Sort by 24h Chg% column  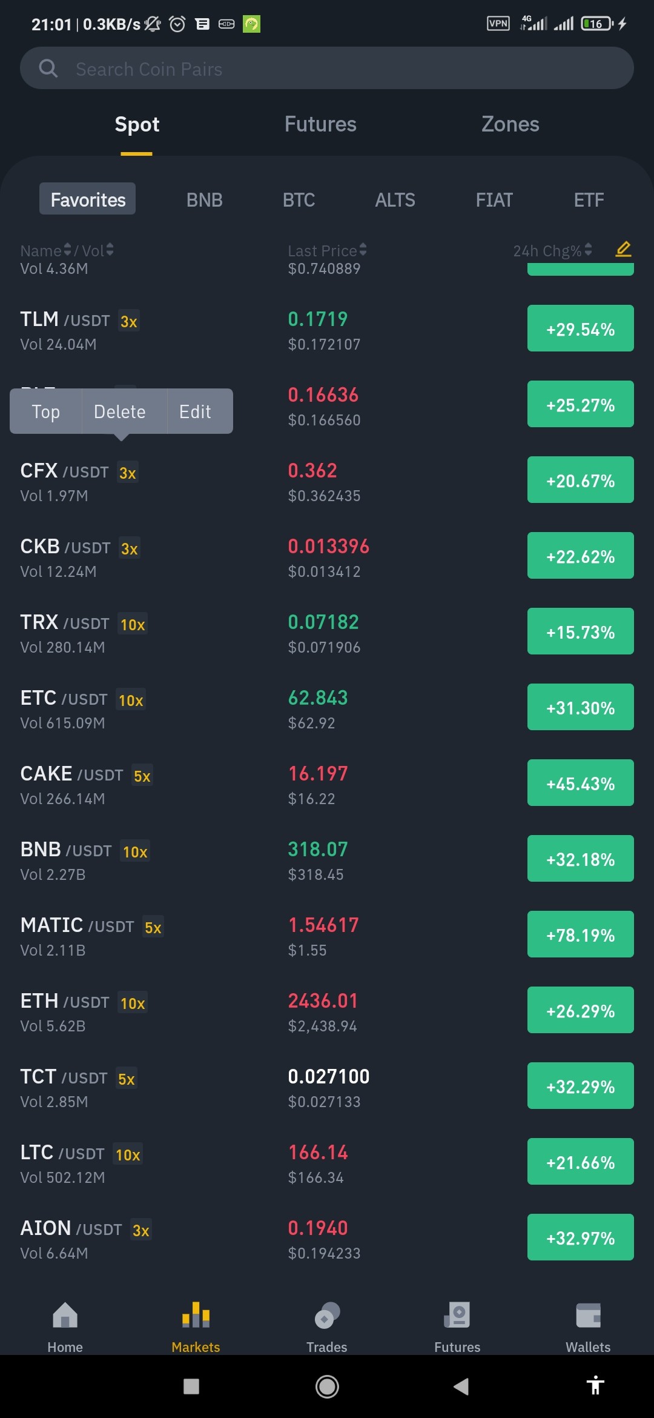552,250
